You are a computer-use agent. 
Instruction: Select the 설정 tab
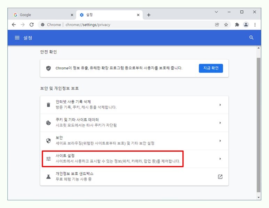click(110, 15)
